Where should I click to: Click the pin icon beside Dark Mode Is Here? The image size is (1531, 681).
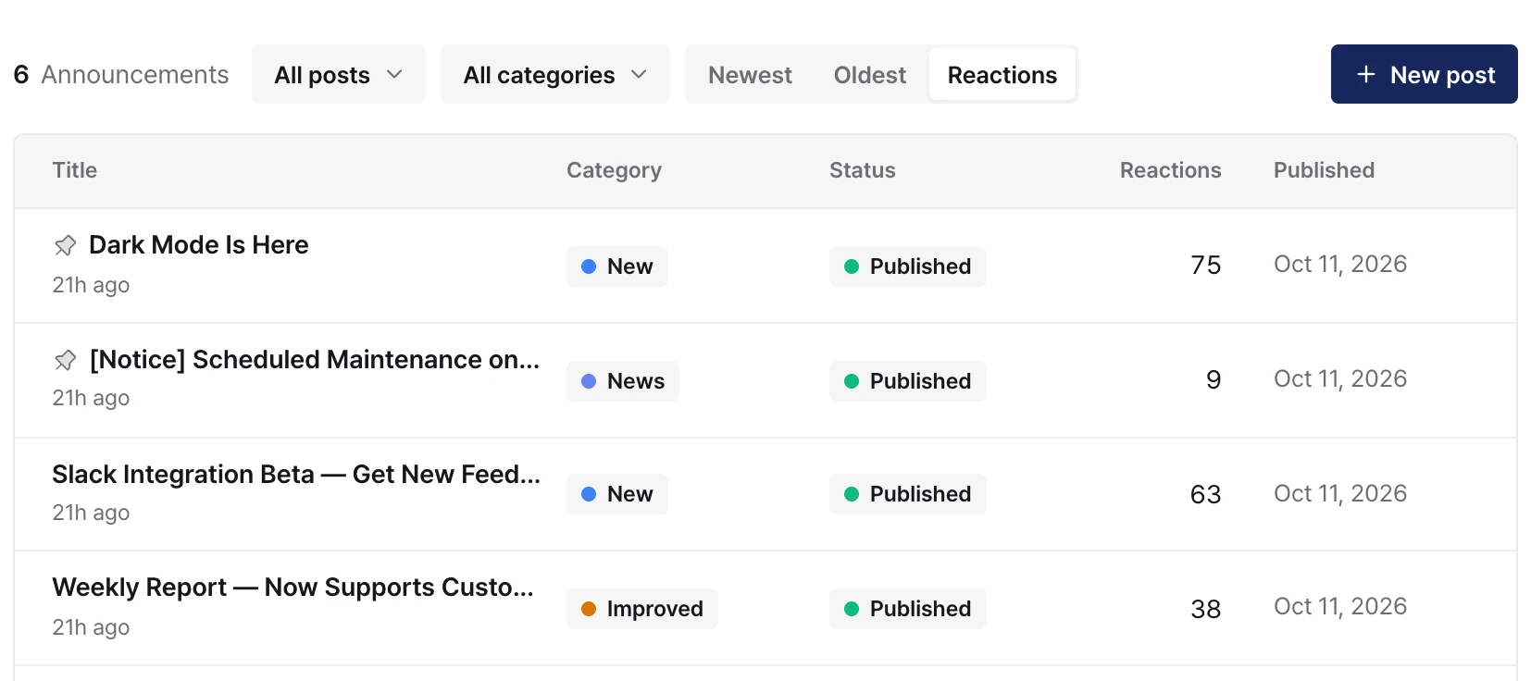click(x=65, y=245)
